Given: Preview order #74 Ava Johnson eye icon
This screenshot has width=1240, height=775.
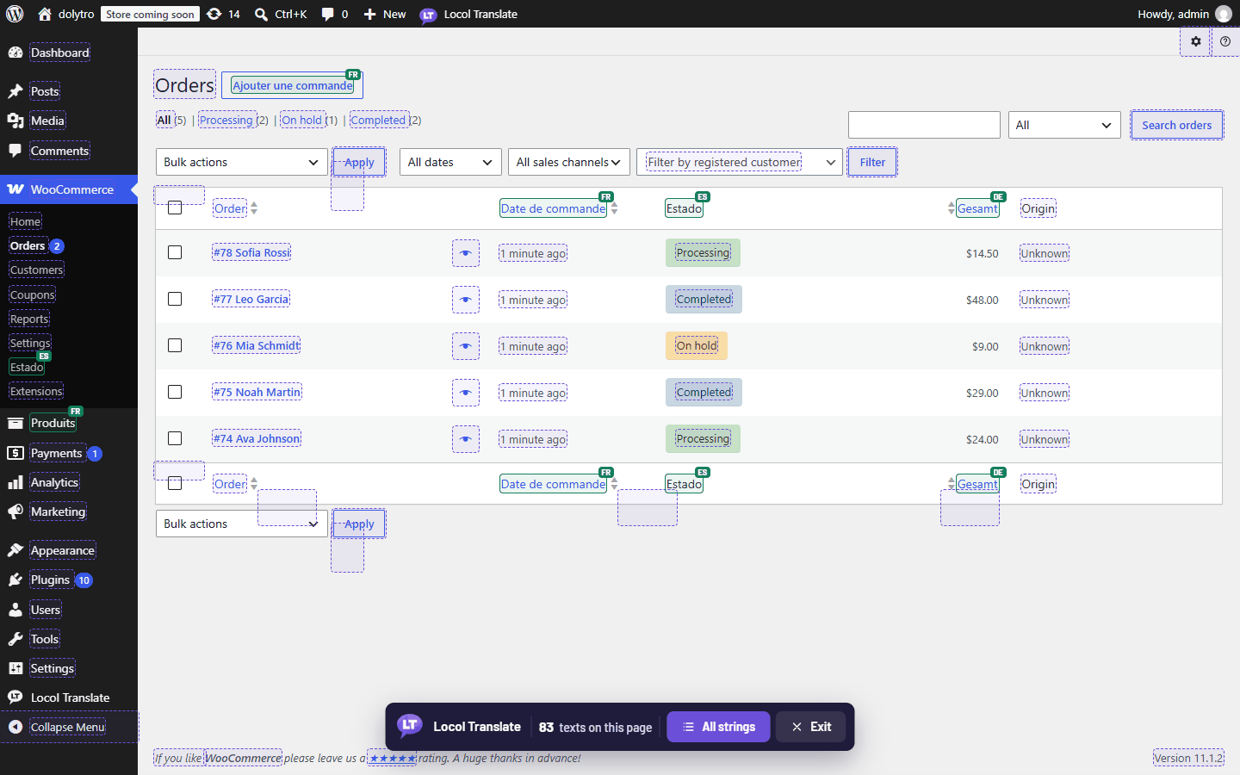Looking at the screenshot, I should point(466,439).
